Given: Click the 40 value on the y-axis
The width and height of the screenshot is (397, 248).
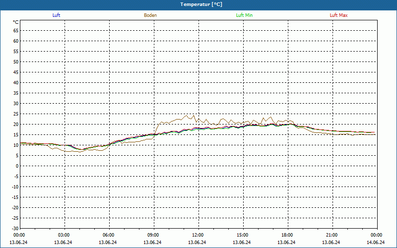Looking at the screenshot, I should pos(16,83).
